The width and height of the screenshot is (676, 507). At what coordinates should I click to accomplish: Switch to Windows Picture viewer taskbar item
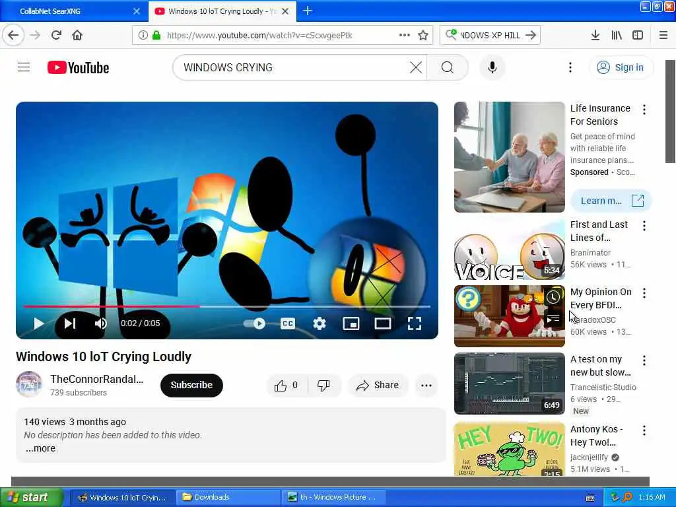click(333, 497)
